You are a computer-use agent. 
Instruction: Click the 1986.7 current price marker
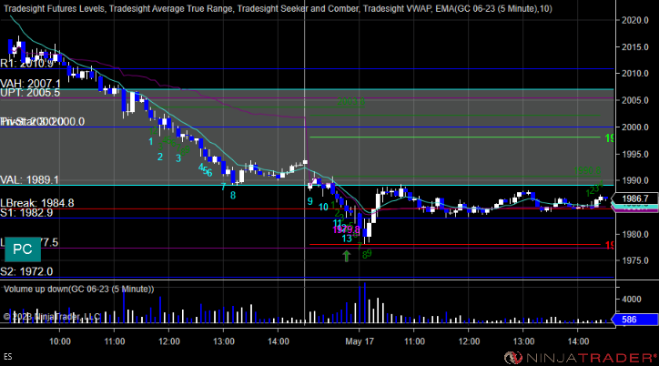[634, 198]
